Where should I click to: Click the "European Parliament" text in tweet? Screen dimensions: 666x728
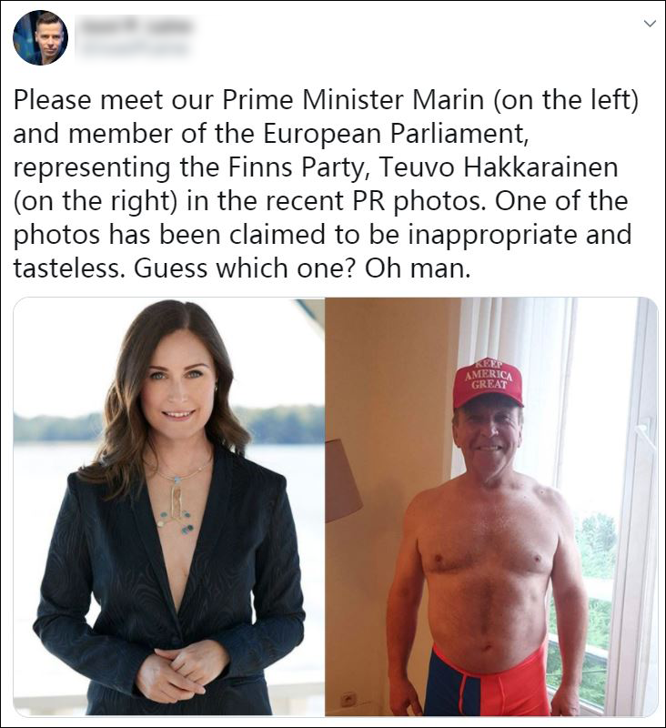pyautogui.click(x=396, y=134)
